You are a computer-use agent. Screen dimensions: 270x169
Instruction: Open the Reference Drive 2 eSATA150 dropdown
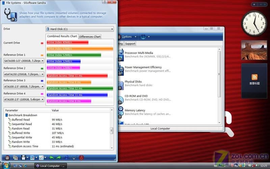[x=24, y=74]
